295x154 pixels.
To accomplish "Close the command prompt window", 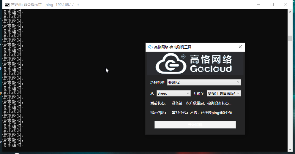I will point(285,4).
